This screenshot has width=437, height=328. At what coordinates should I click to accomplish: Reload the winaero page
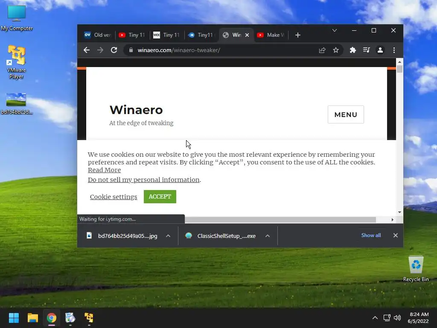(x=114, y=50)
